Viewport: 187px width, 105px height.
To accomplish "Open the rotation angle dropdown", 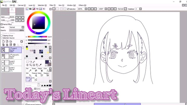I will coord(106,9).
